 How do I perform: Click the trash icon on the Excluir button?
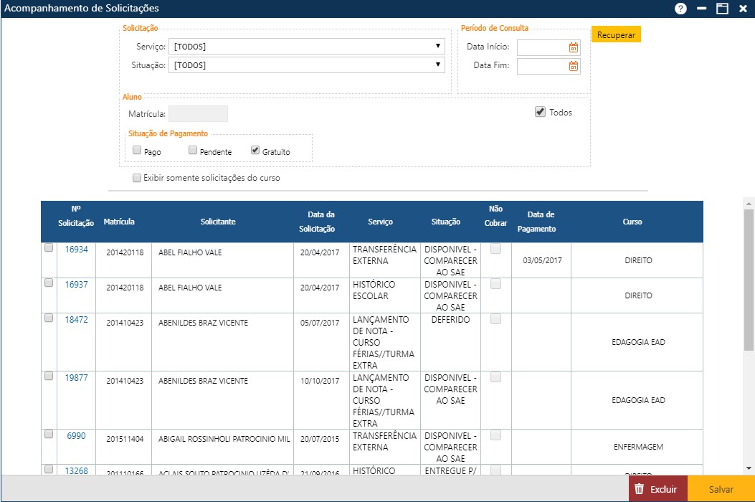click(639, 488)
